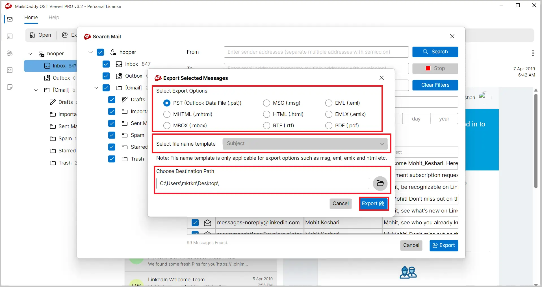Viewport: 542px width, 287px height.
Task: Click the Clear Filters button
Action: pyautogui.click(x=435, y=85)
